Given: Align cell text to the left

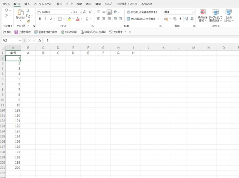Looking at the screenshot, I should (x=98, y=19).
